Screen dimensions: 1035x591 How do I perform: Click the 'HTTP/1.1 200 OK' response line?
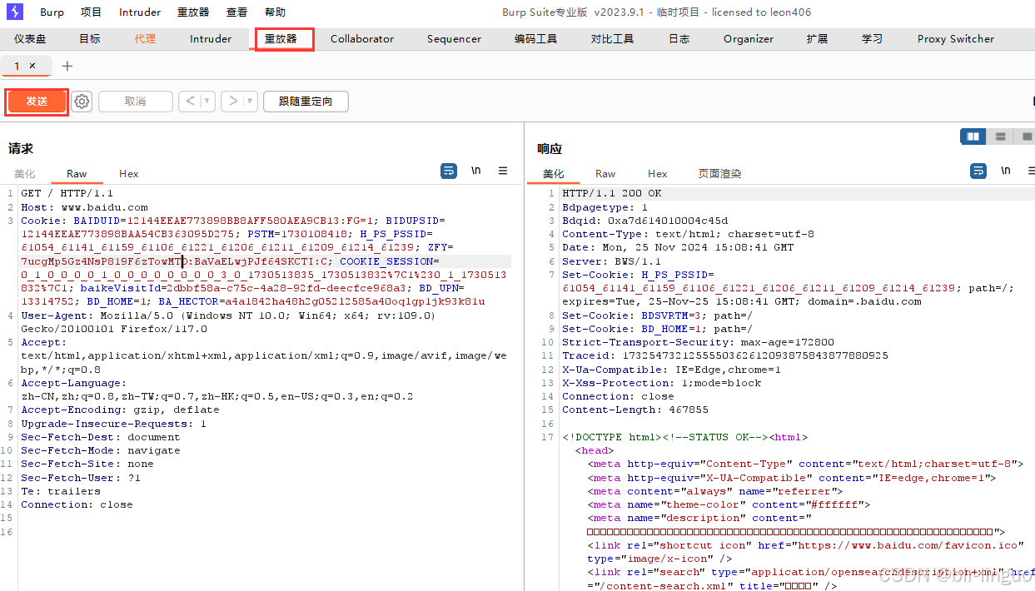pos(611,193)
